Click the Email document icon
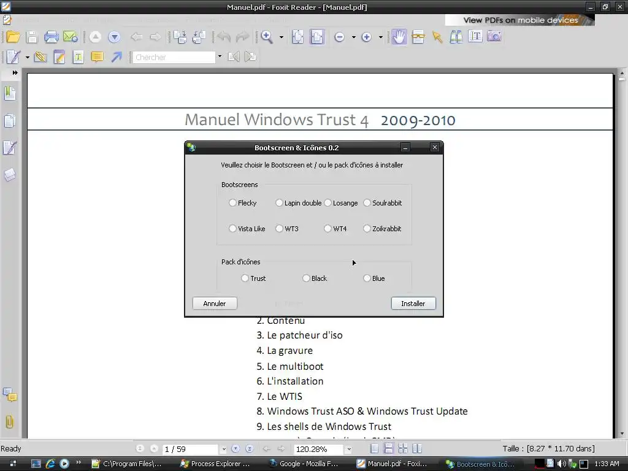The width and height of the screenshot is (628, 471). (71, 37)
